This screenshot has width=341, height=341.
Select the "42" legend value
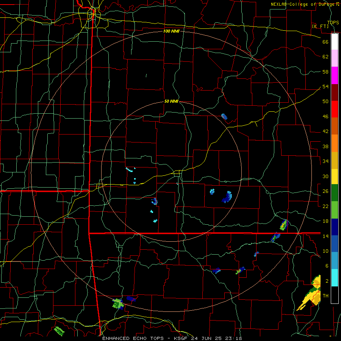click(x=325, y=131)
